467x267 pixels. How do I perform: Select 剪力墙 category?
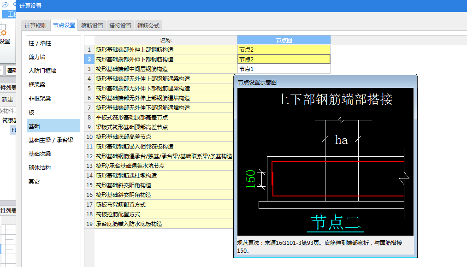pos(53,57)
